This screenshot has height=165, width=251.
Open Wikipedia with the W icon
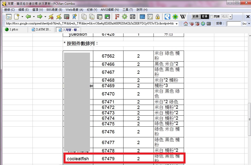(x=183, y=17)
